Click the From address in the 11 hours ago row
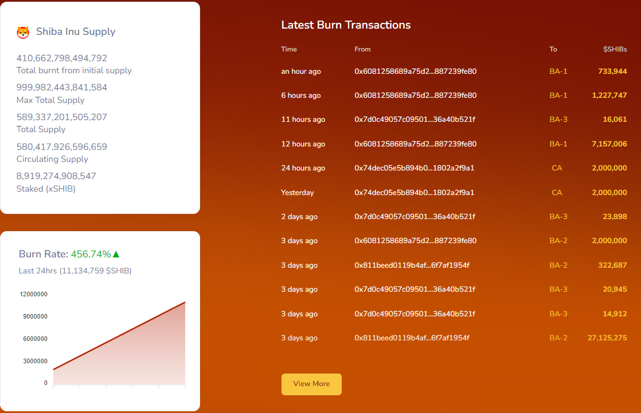Image resolution: width=641 pixels, height=413 pixels. [x=415, y=120]
